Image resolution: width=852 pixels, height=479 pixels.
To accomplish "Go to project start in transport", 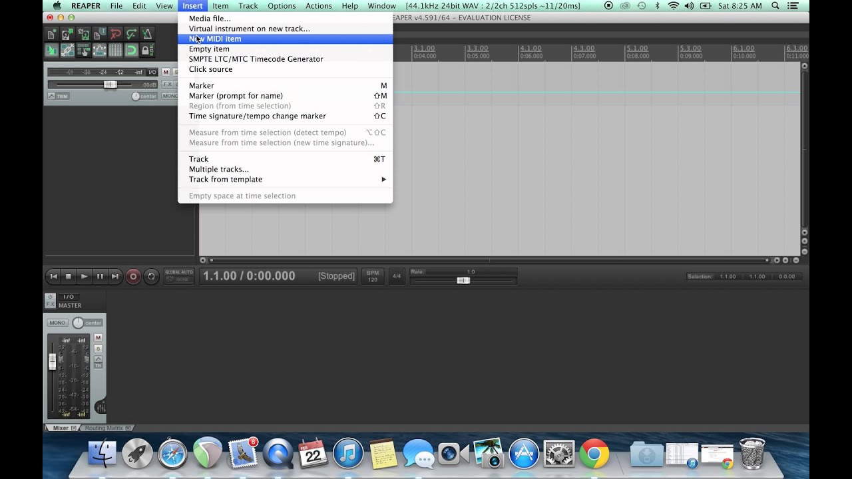I will (x=53, y=276).
